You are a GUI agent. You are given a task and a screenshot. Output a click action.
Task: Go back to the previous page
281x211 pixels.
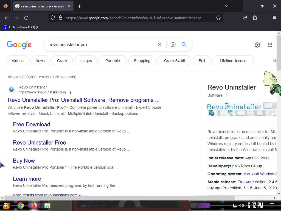[7, 18]
